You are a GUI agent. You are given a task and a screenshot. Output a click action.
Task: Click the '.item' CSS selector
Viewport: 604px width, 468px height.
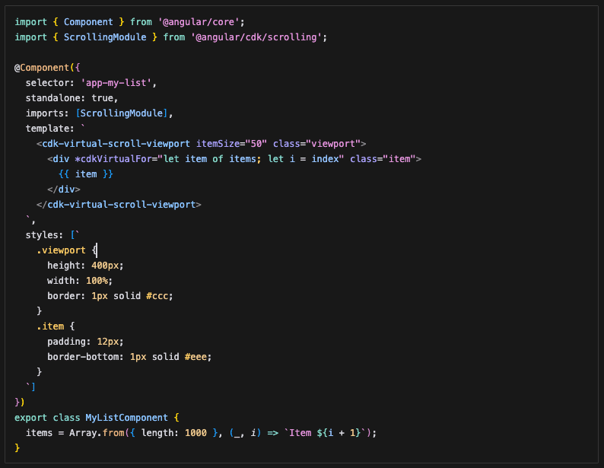coord(50,326)
